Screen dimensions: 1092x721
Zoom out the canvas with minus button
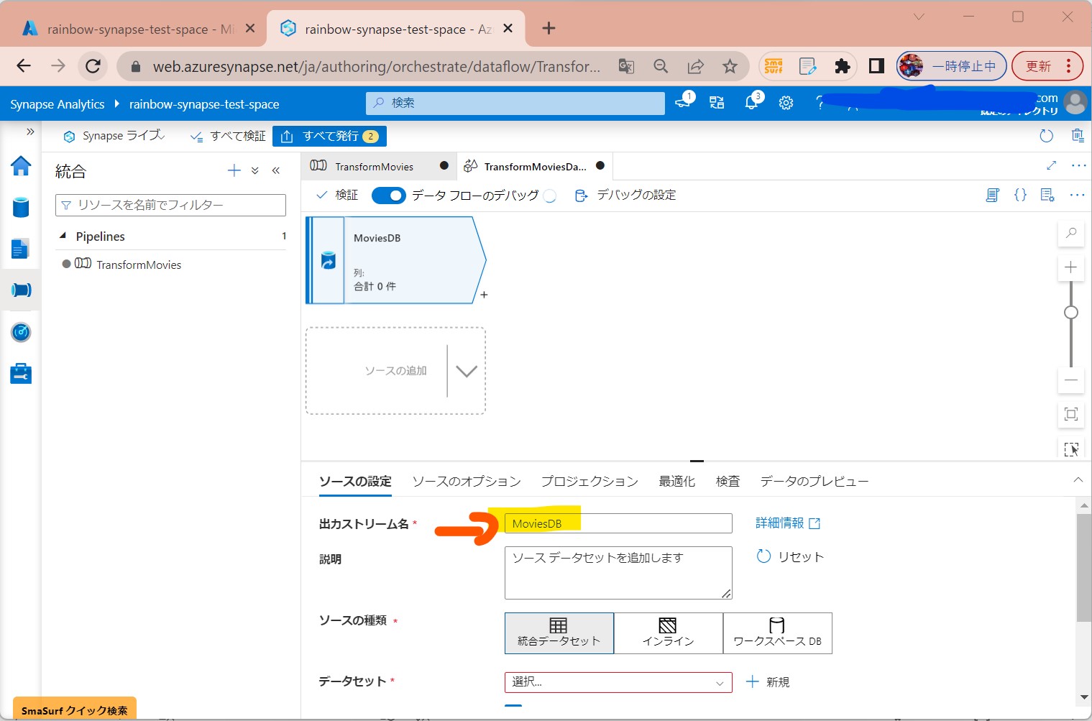click(1071, 380)
